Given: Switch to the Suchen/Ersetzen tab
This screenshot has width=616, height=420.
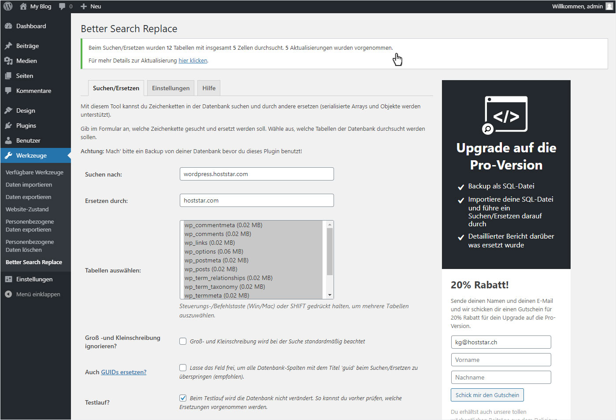Looking at the screenshot, I should [116, 88].
